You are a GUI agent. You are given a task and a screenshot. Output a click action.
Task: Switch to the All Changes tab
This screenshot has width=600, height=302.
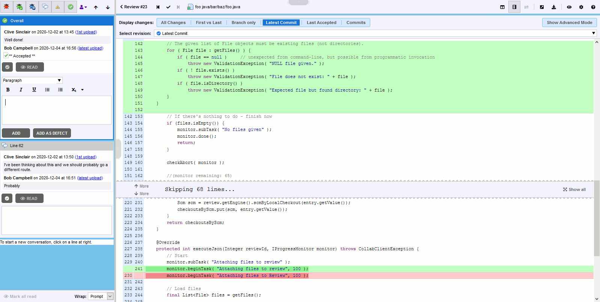pyautogui.click(x=173, y=23)
